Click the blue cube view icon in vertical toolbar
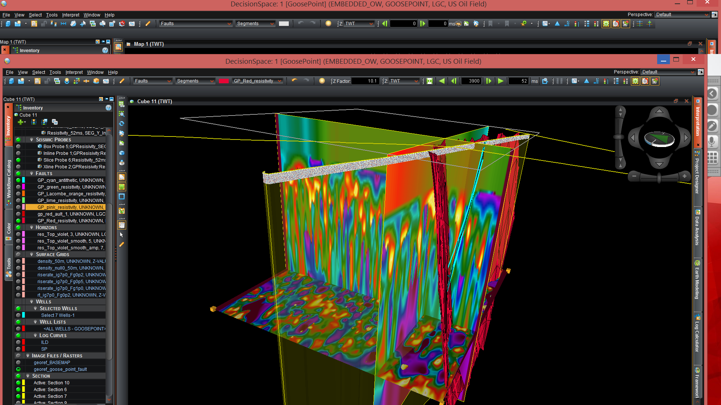The width and height of the screenshot is (721, 405). [x=122, y=153]
